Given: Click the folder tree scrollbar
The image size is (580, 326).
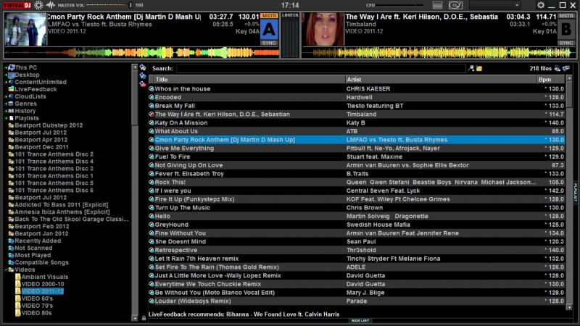Looking at the screenshot, I should (x=135, y=192).
